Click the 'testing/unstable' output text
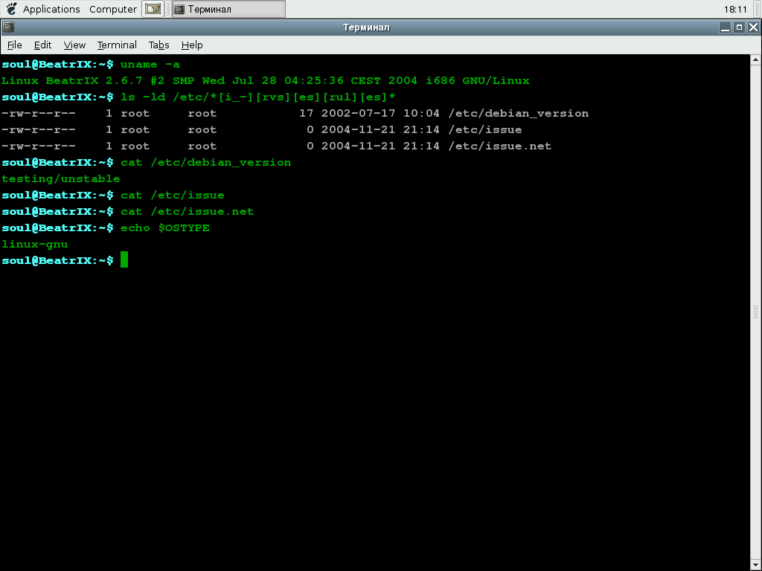This screenshot has height=571, width=762. (61, 178)
